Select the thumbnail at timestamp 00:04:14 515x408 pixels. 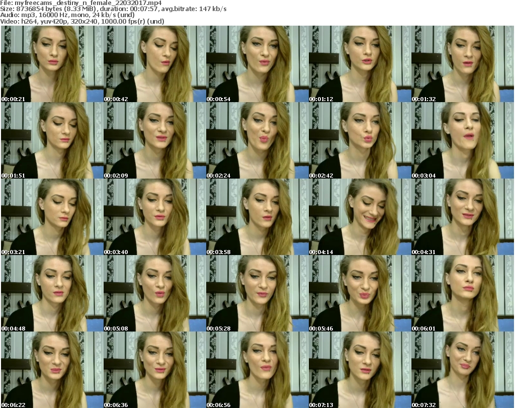(360, 217)
